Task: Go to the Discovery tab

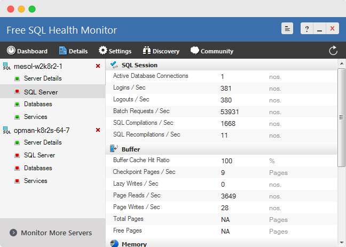Action: [x=161, y=51]
